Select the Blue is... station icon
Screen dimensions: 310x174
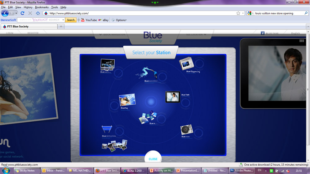click(x=148, y=117)
